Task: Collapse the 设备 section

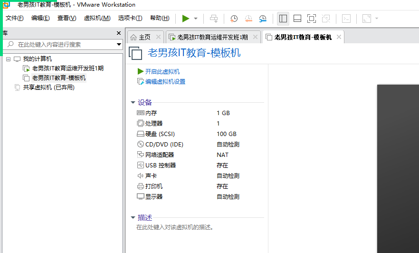Action: [133, 102]
